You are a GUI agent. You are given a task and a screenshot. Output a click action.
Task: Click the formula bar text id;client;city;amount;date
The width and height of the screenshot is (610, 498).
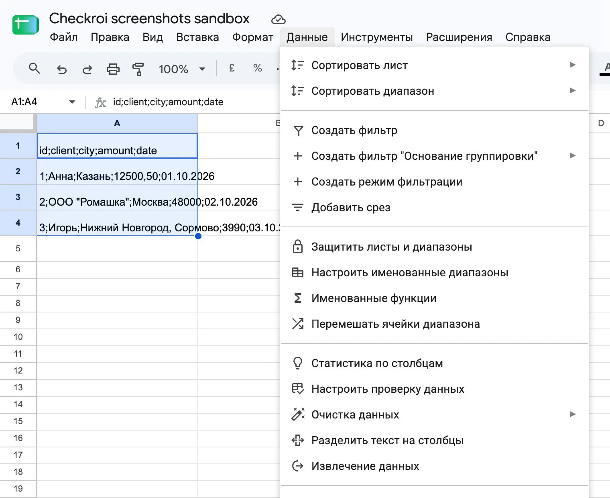point(168,102)
